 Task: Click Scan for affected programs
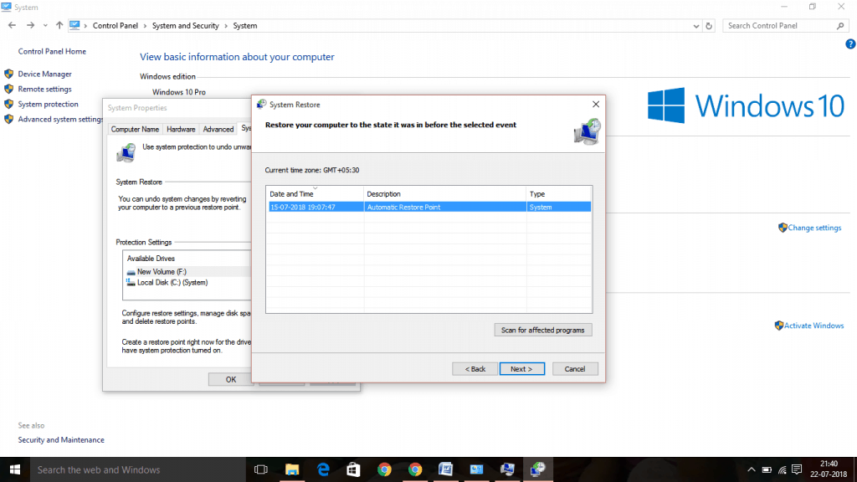click(542, 329)
